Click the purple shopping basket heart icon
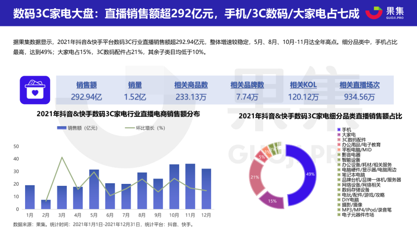The image size is (417, 234). 35,90
